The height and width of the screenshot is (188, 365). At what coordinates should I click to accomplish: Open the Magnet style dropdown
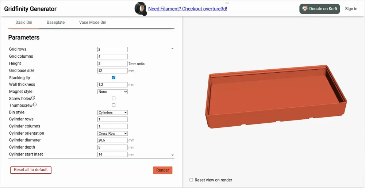click(113, 92)
